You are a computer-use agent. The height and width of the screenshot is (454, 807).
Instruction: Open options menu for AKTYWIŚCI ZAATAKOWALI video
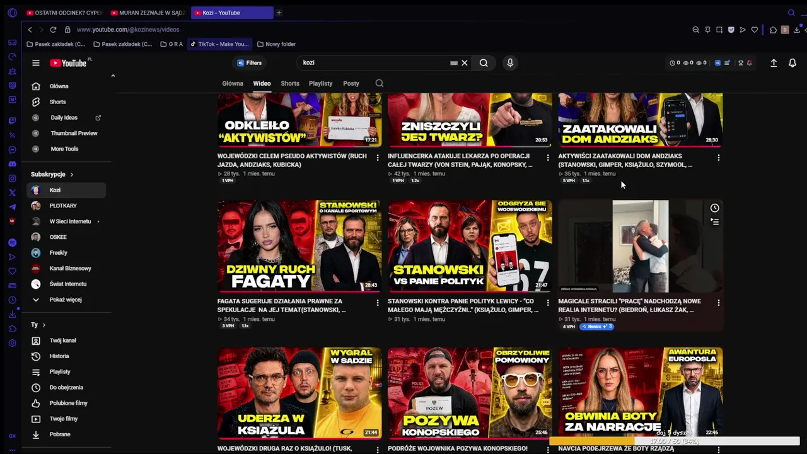(x=718, y=158)
